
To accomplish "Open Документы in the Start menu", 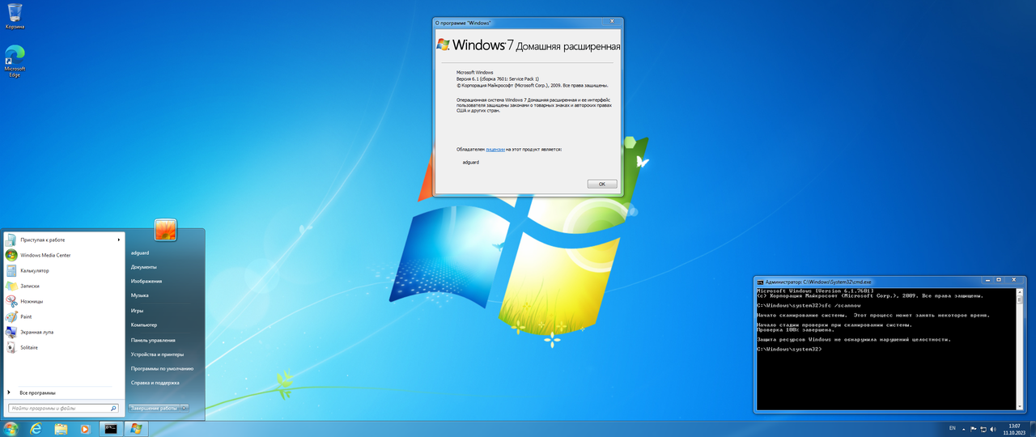I will coord(144,266).
